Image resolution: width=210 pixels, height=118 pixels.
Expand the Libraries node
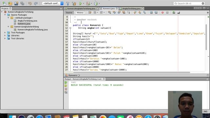tap(5, 35)
